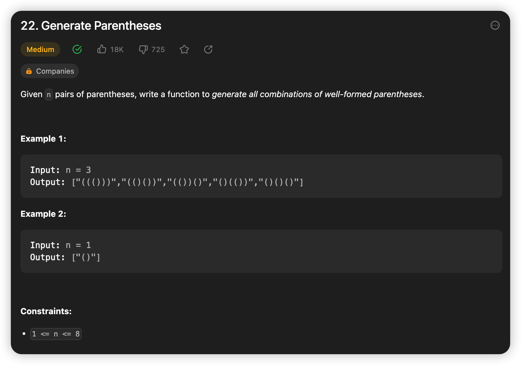Image resolution: width=521 pixels, height=365 pixels.
Task: Open the Medium difficulty badge dropdown
Action: 40,49
